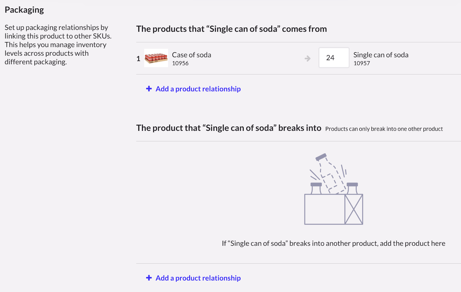Image resolution: width=461 pixels, height=292 pixels.
Task: Click the plus icon on the bottom relationship link
Action: point(149,278)
